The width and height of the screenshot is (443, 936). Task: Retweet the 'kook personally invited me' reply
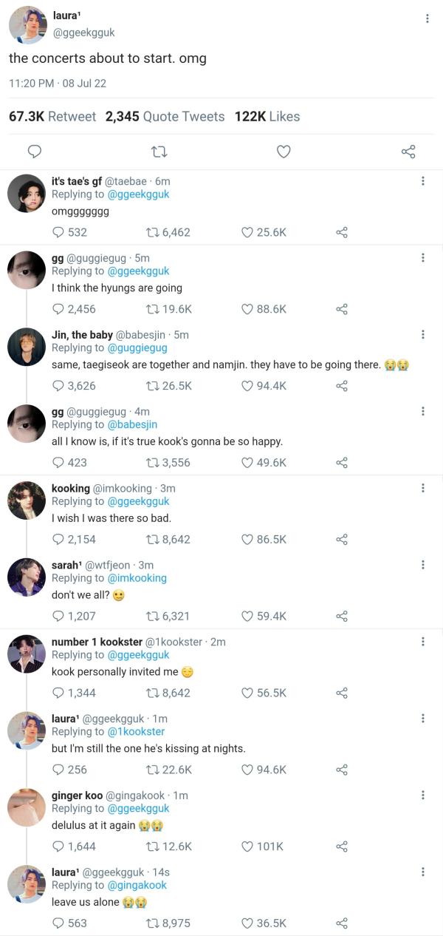[x=154, y=693]
